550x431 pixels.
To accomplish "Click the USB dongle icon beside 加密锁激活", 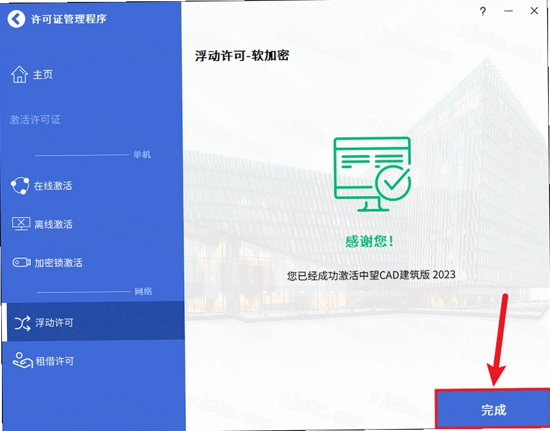I will tap(21, 262).
